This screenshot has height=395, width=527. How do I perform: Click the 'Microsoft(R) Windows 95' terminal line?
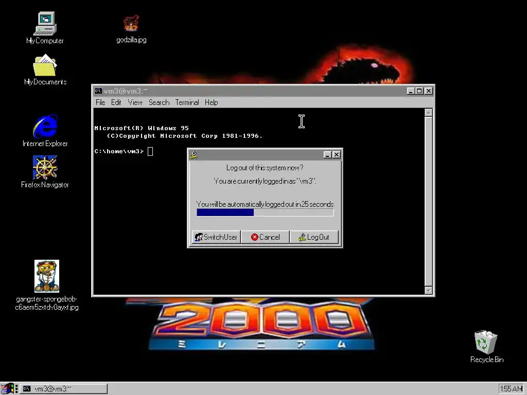click(142, 128)
